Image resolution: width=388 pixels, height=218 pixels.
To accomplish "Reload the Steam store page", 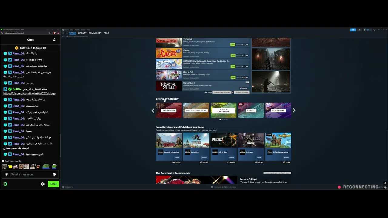I will [x=64, y=36].
